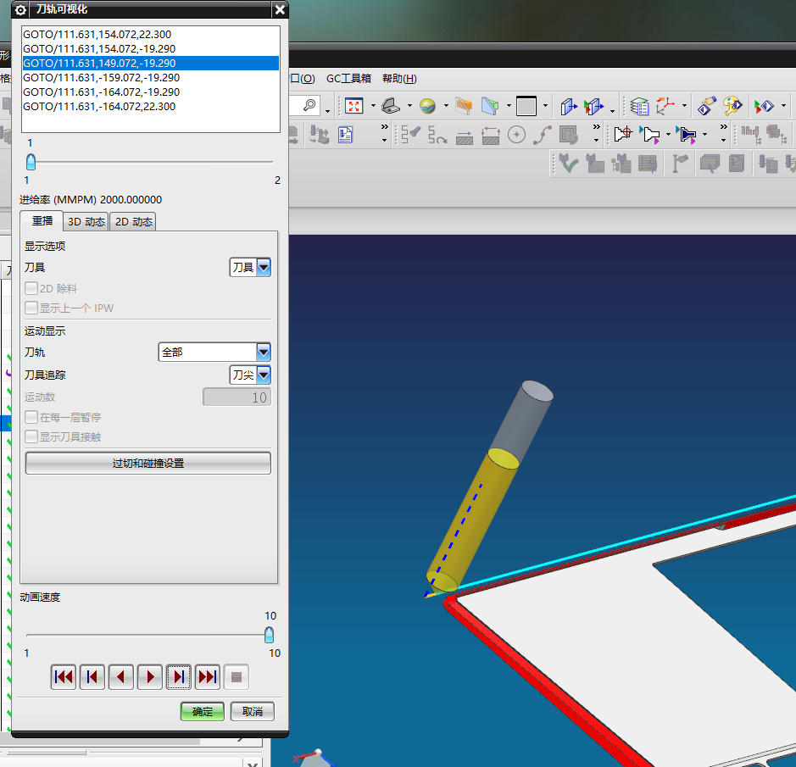Click the step forward playback button
The width and height of the screenshot is (796, 767).
[179, 676]
